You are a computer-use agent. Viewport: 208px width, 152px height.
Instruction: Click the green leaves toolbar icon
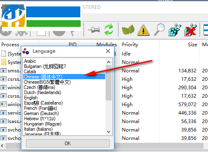pos(128,30)
